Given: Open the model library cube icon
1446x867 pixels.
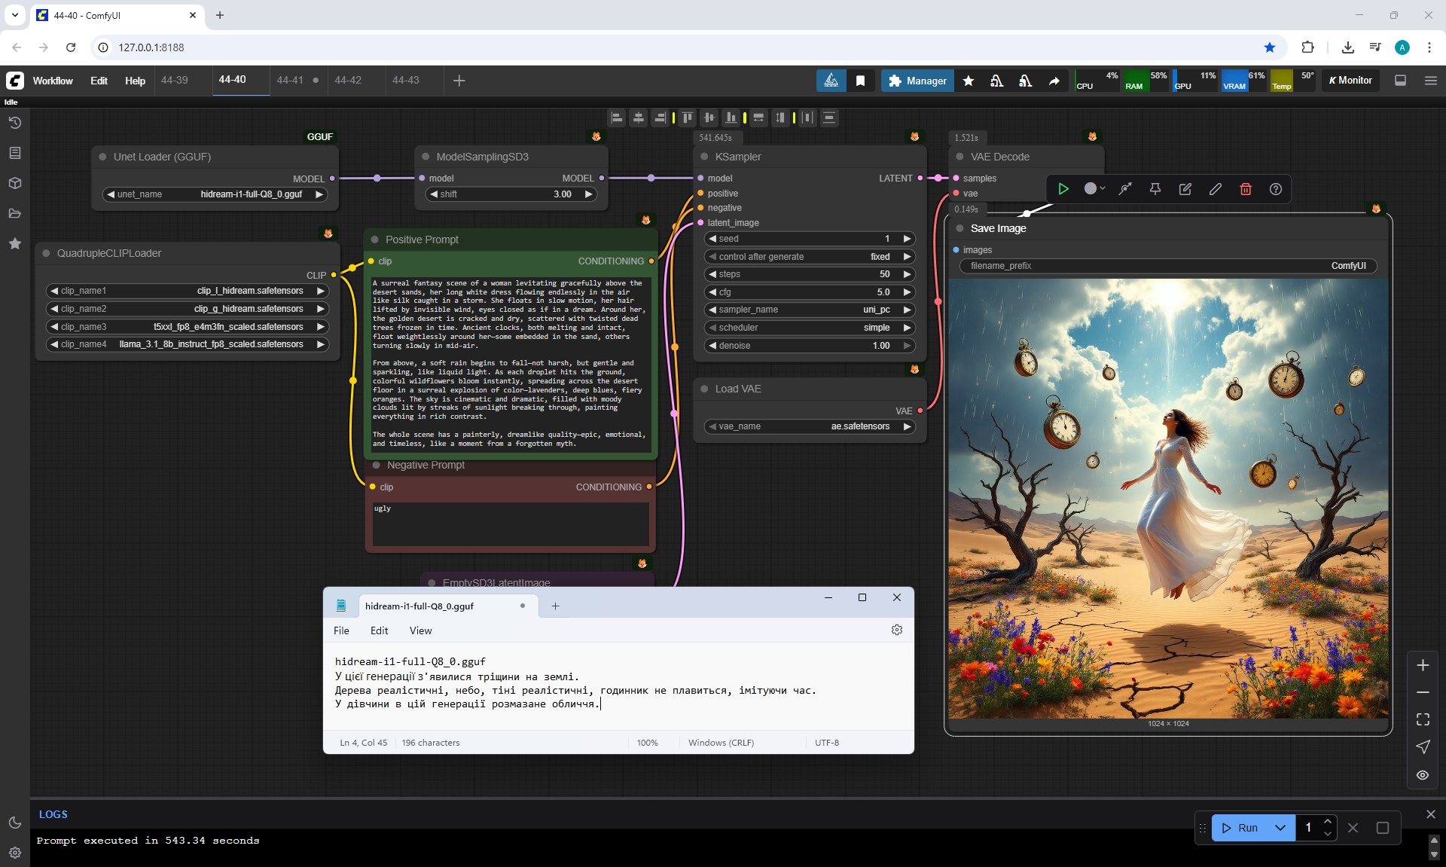Looking at the screenshot, I should (15, 183).
